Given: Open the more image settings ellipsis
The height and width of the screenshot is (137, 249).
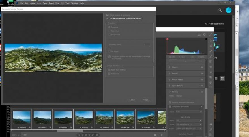Looking at the screenshot, I should (211, 87).
